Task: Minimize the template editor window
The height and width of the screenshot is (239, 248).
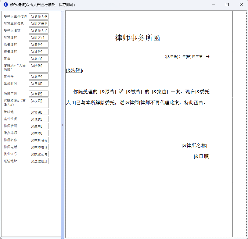Action: point(213,5)
